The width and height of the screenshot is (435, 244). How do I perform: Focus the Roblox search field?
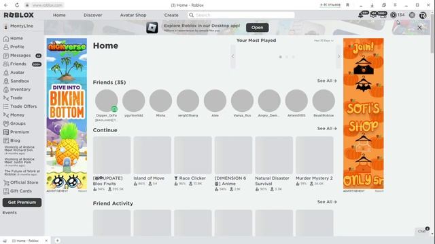coord(241,15)
